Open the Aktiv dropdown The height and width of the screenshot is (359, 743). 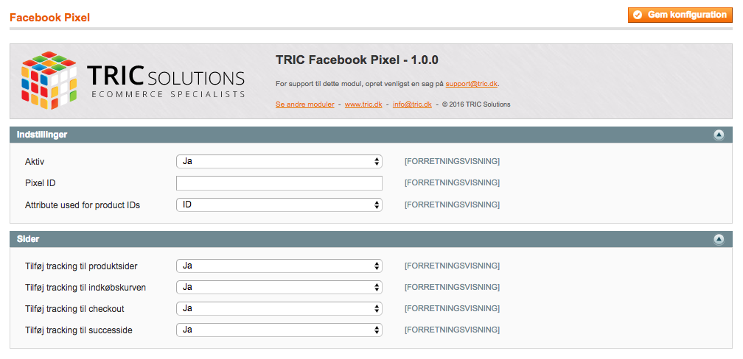(x=279, y=161)
